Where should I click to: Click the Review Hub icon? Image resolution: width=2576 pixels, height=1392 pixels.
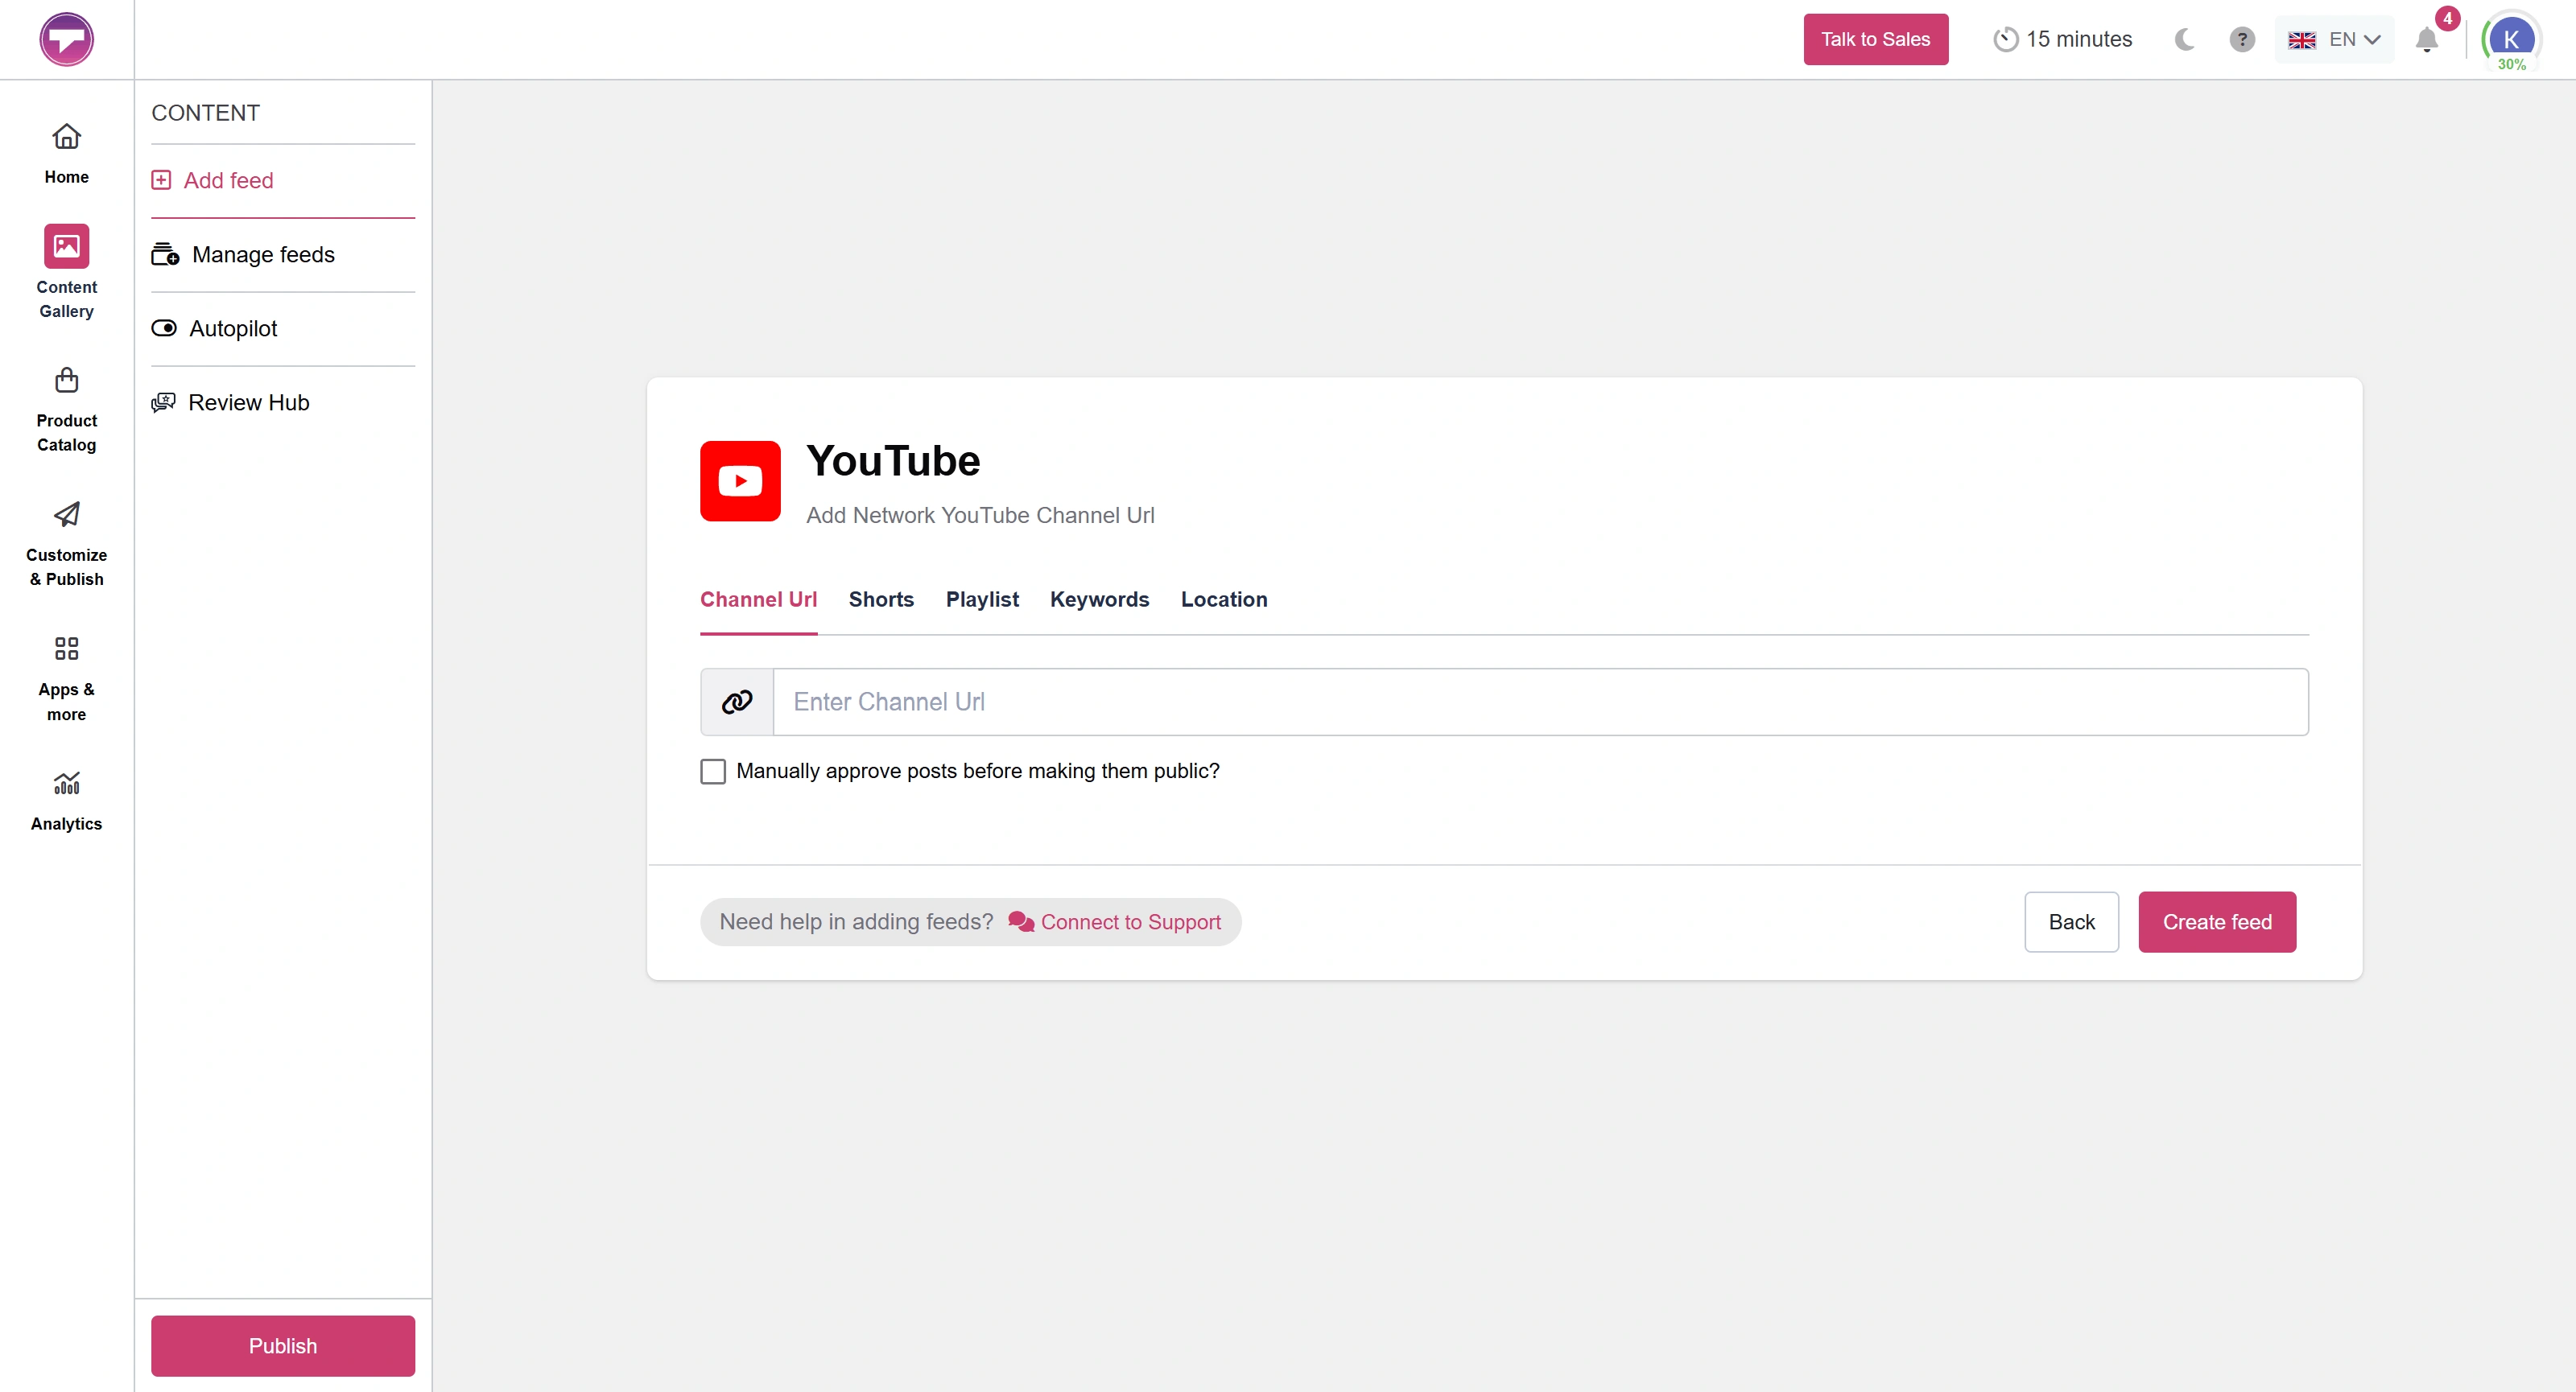point(163,402)
